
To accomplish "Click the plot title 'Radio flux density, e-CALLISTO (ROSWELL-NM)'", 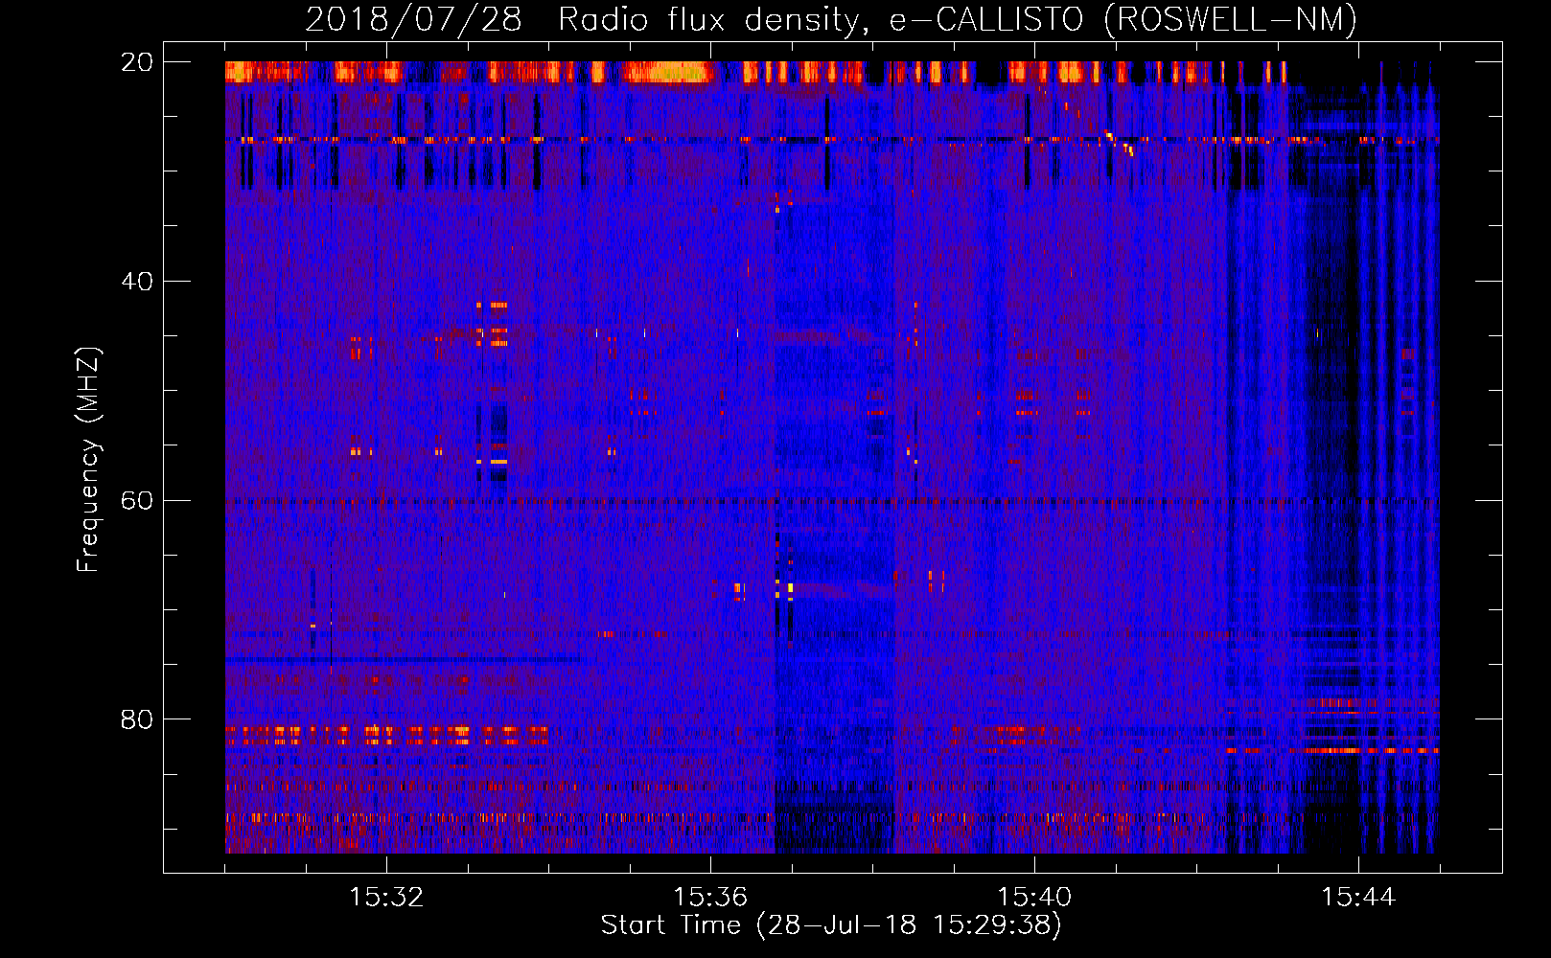I will click(958, 19).
